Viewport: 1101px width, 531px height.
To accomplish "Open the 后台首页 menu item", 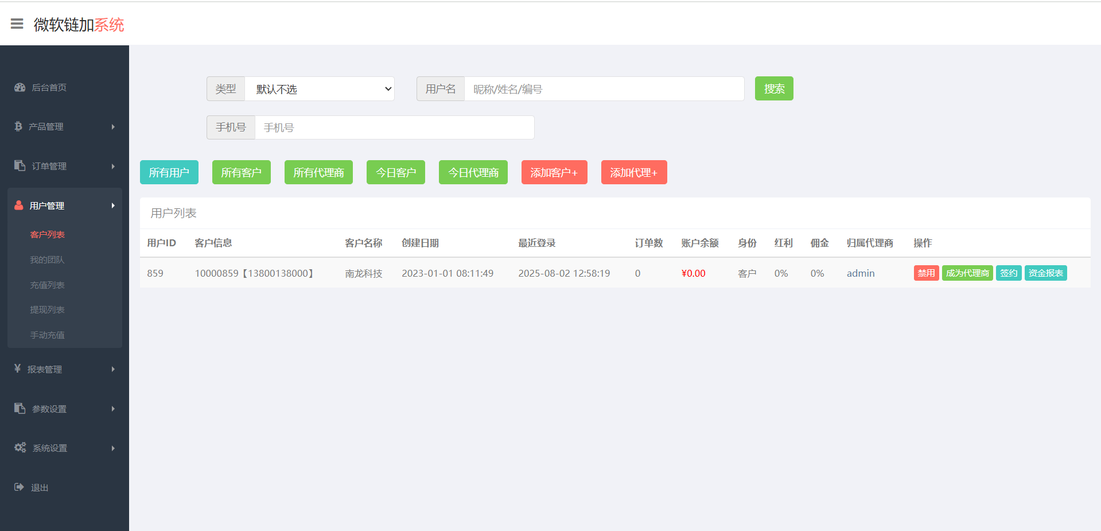I will pos(49,87).
